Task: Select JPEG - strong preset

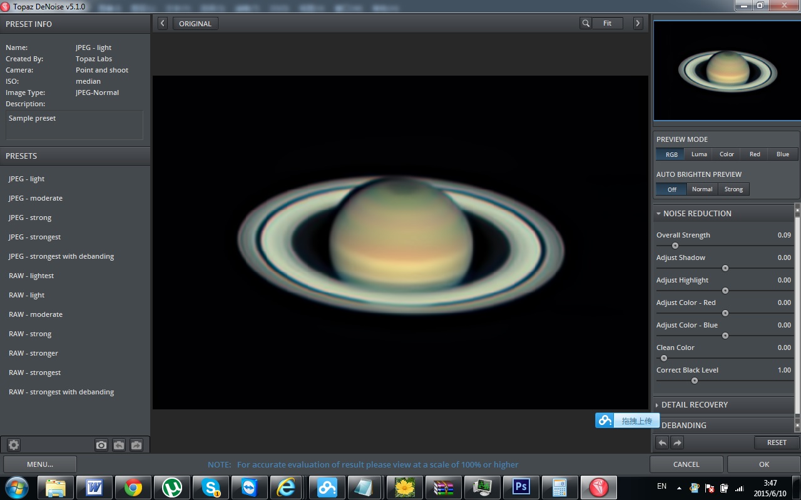Action: [x=30, y=217]
